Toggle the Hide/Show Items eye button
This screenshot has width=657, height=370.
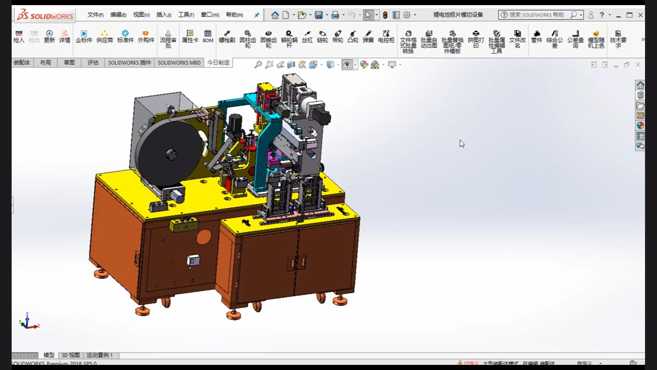[x=347, y=64]
